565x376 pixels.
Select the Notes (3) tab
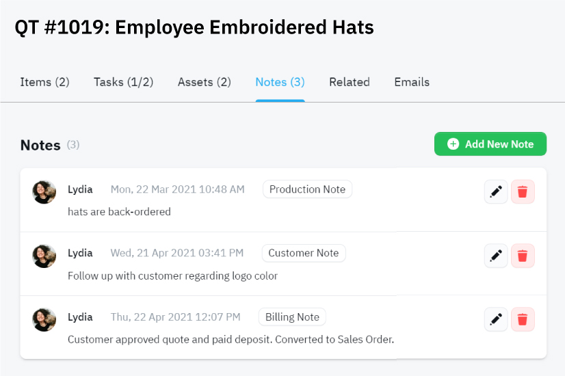tap(280, 82)
